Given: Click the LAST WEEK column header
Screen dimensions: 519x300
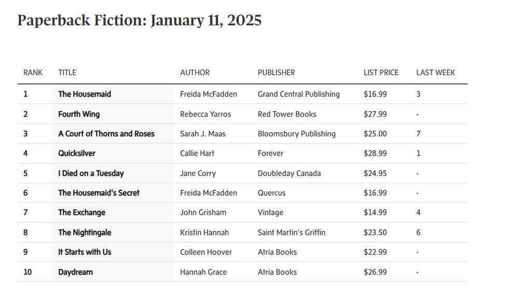Looking at the screenshot, I should coord(435,73).
